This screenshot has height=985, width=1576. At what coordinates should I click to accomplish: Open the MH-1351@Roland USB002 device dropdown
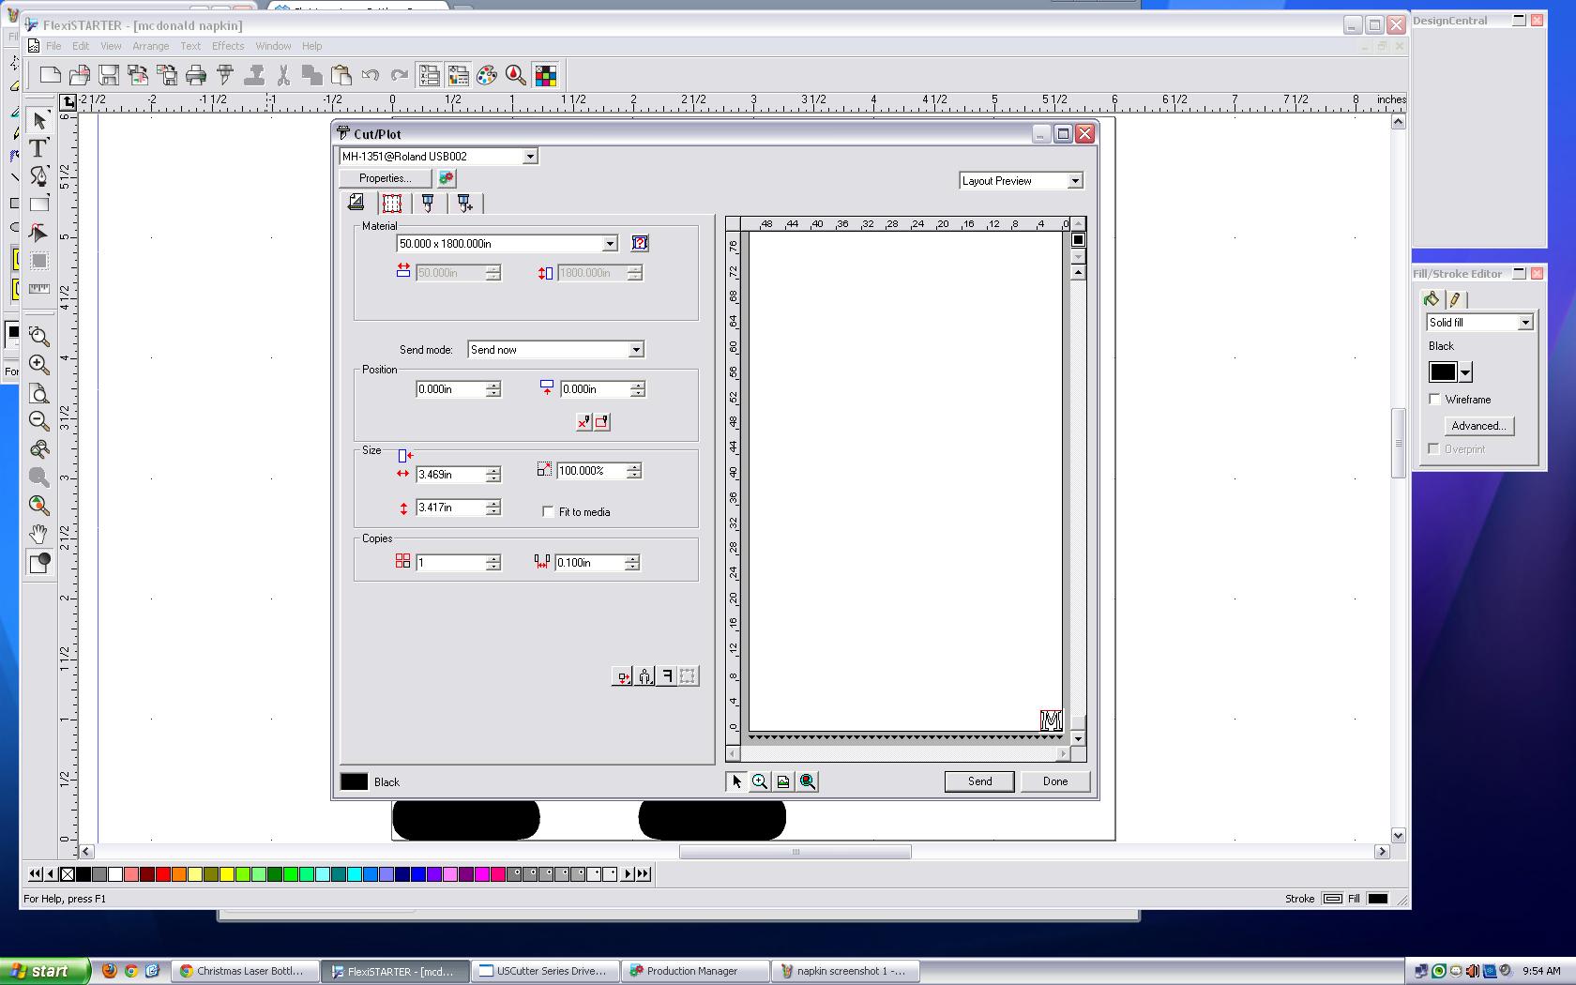point(531,156)
